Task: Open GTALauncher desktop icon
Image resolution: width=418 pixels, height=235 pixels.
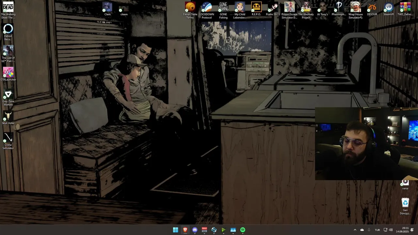Action: 8,74
